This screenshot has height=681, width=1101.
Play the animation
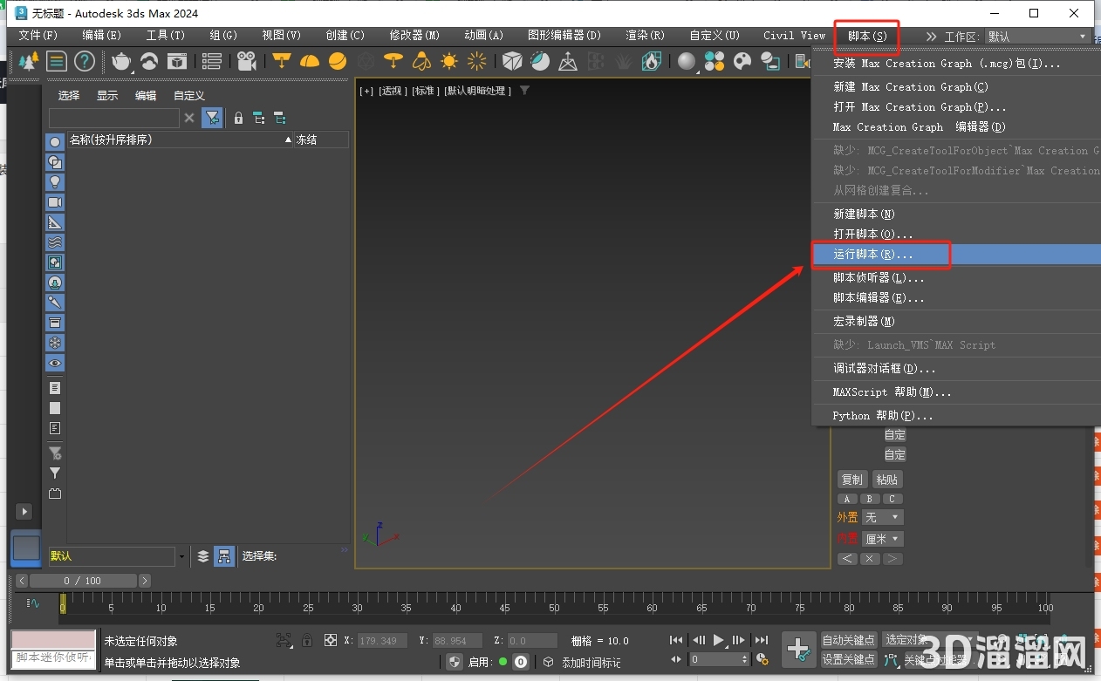719,640
